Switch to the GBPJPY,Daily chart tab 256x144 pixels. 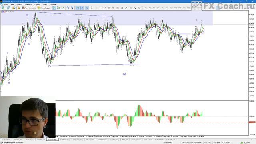coord(102,140)
